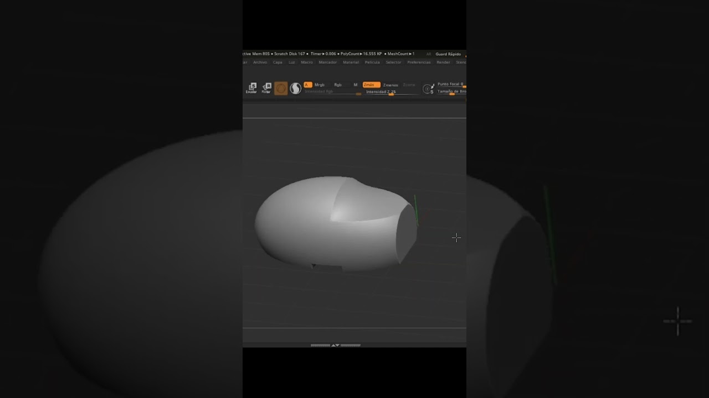
Task: Click the bottom shelf divider arrows
Action: pos(335,345)
